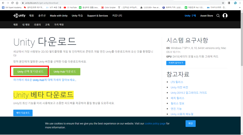Screen dimensions: 243x135
Task: Open the 패치 릴리스 link
Action: (x=177, y=98)
